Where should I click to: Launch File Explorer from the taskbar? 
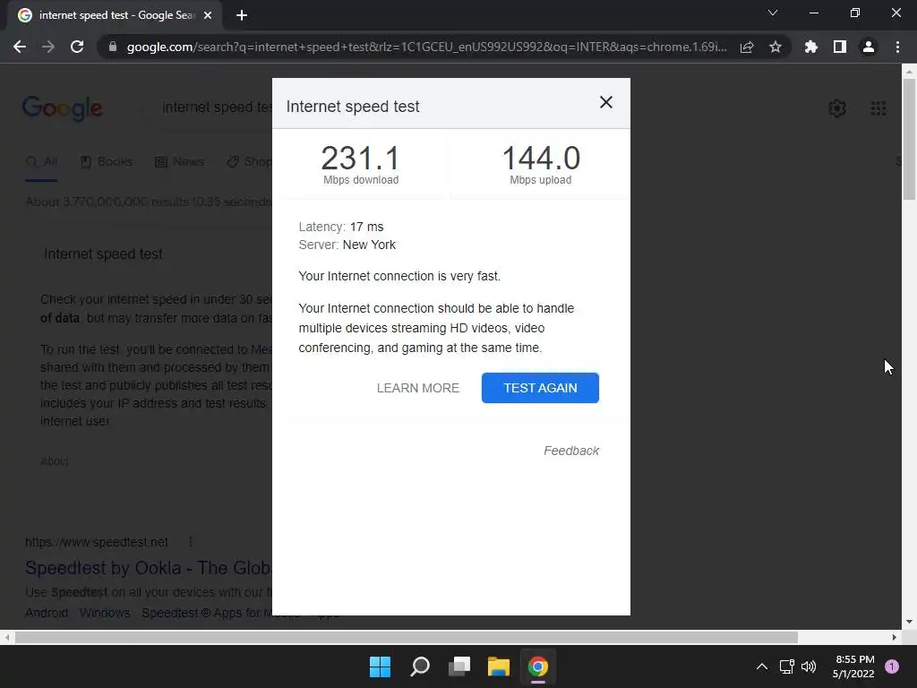pyautogui.click(x=499, y=666)
